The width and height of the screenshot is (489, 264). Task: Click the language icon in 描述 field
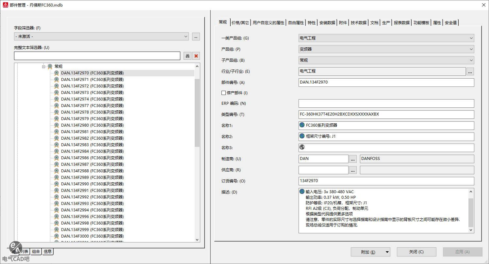coord(302,192)
